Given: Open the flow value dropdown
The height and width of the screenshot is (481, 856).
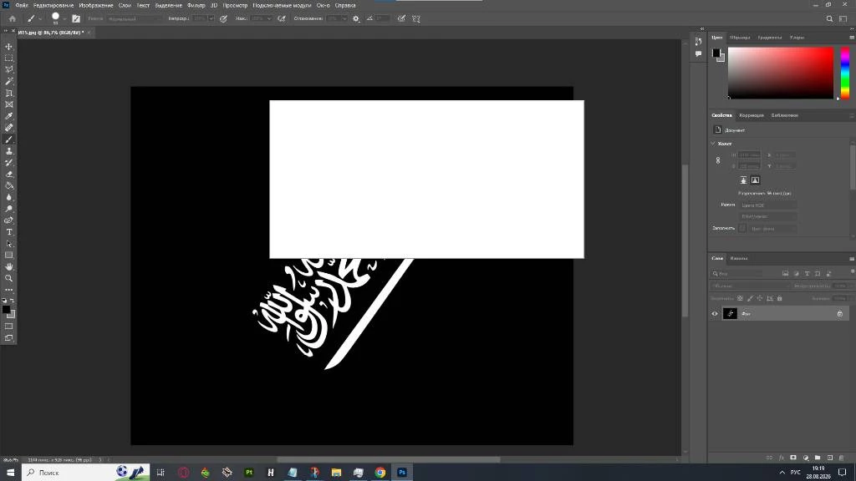Looking at the screenshot, I should click(268, 18).
